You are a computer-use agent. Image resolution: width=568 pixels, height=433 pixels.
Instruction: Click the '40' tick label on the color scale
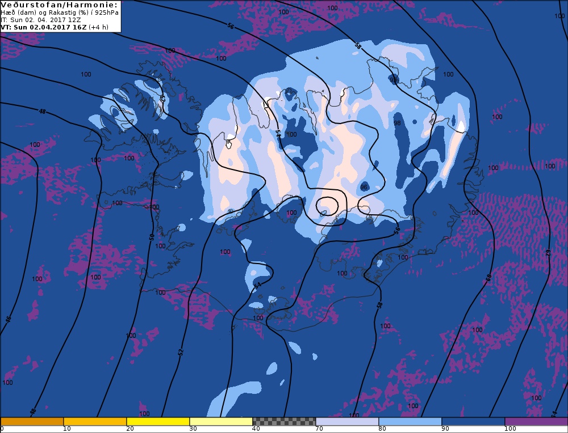pyautogui.click(x=256, y=428)
